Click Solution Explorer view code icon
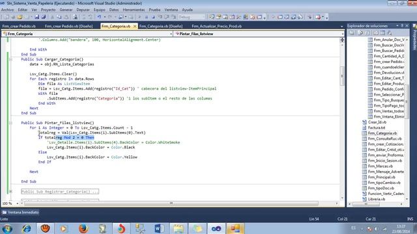 376,33
